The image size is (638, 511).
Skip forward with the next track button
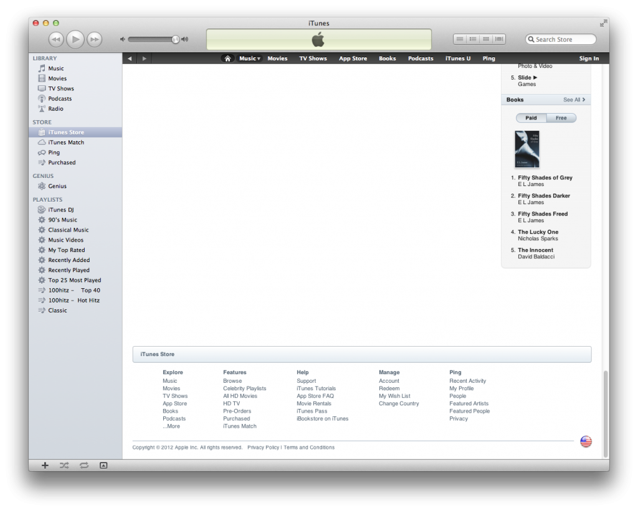pos(95,39)
